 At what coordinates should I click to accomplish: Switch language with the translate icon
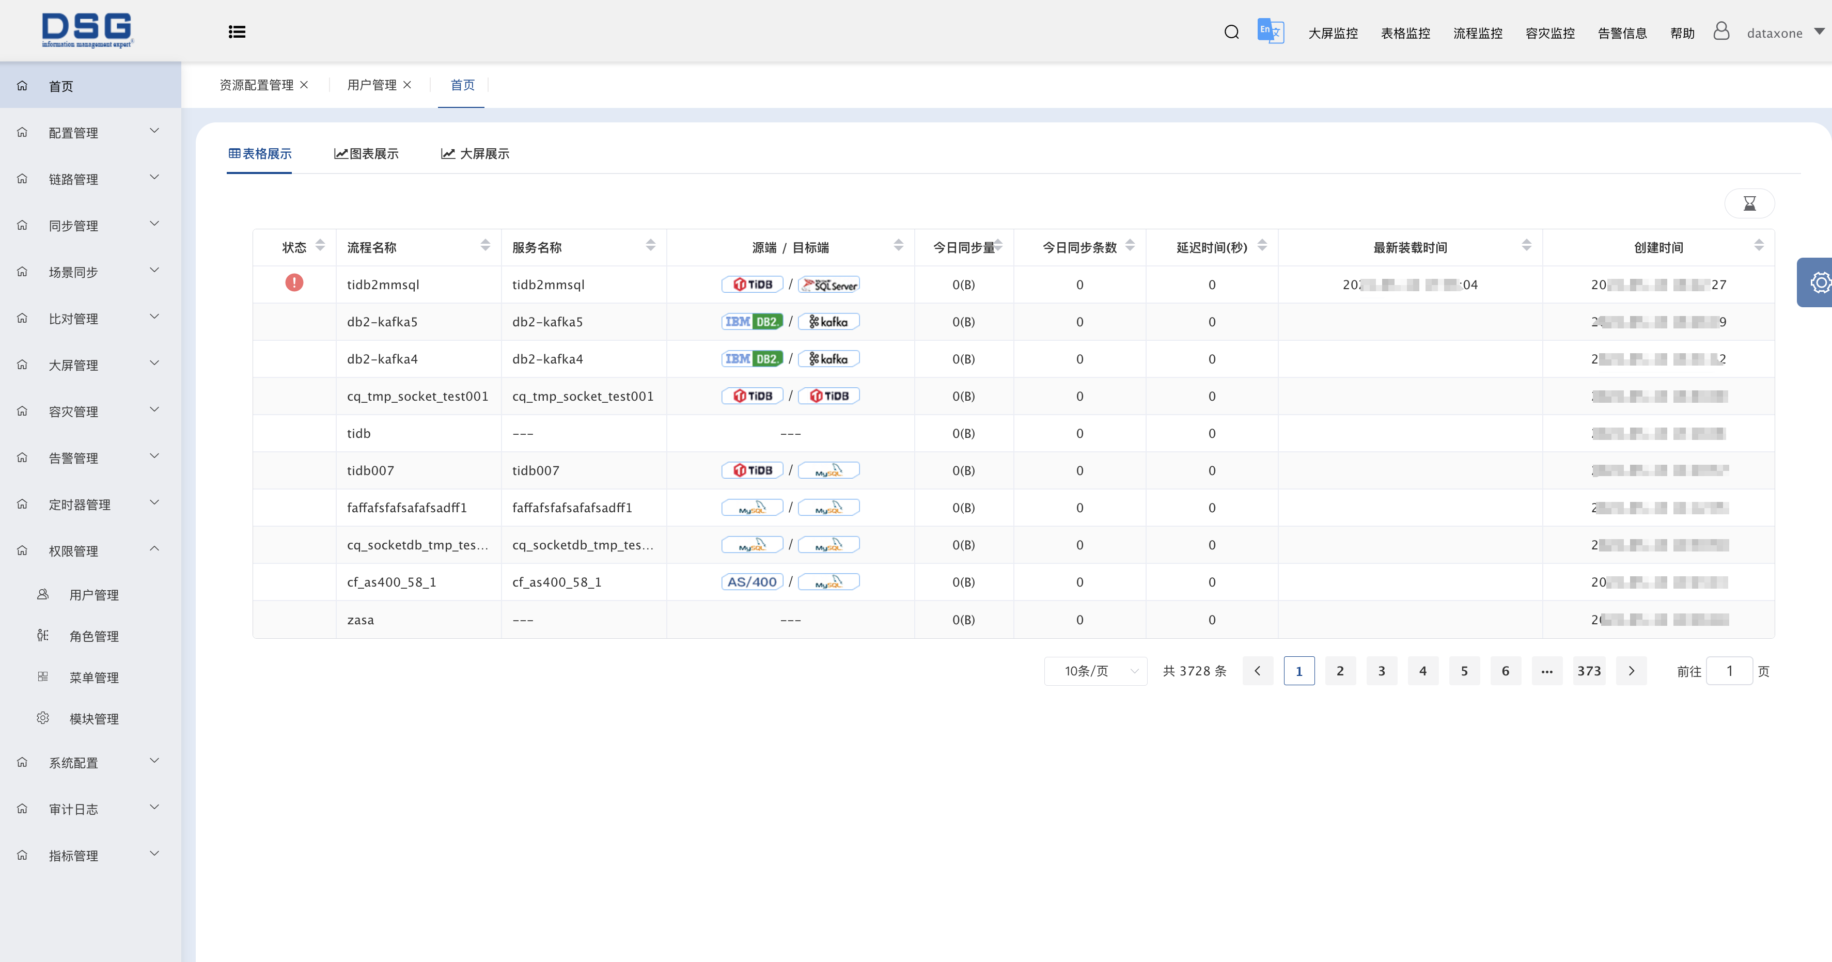tap(1270, 31)
